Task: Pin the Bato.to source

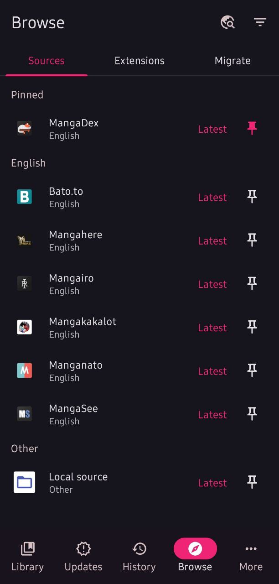Action: (x=252, y=197)
